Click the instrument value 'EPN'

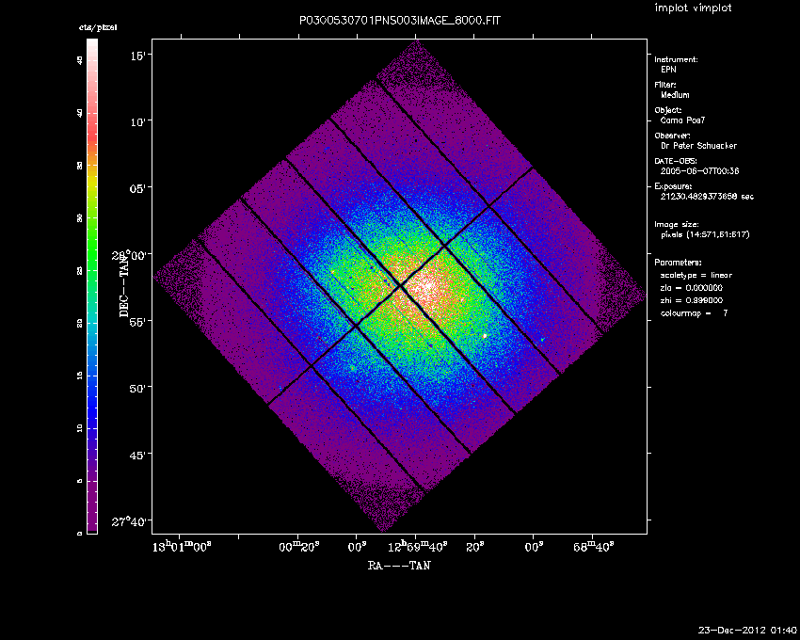668,70
